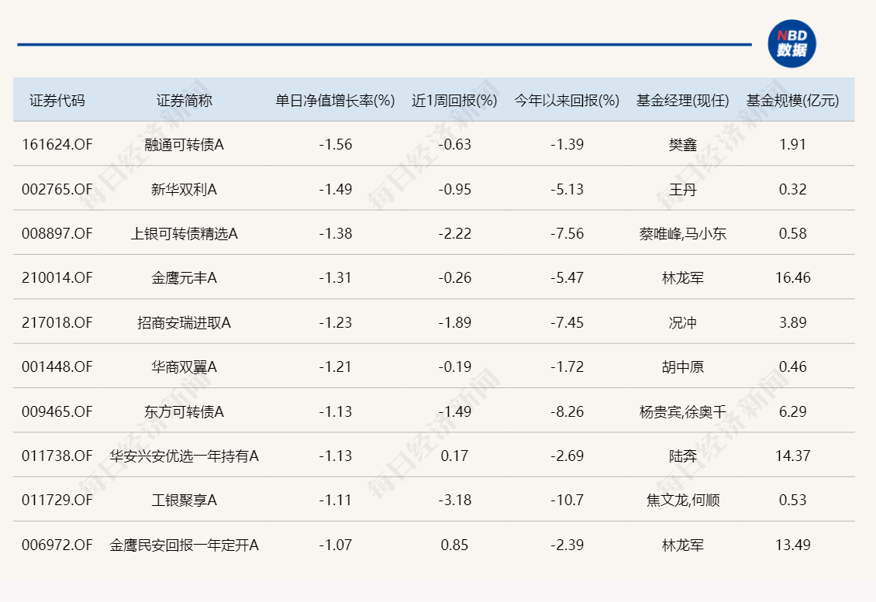Click fund size value 3.89
This screenshot has width=876, height=602.
click(x=792, y=322)
